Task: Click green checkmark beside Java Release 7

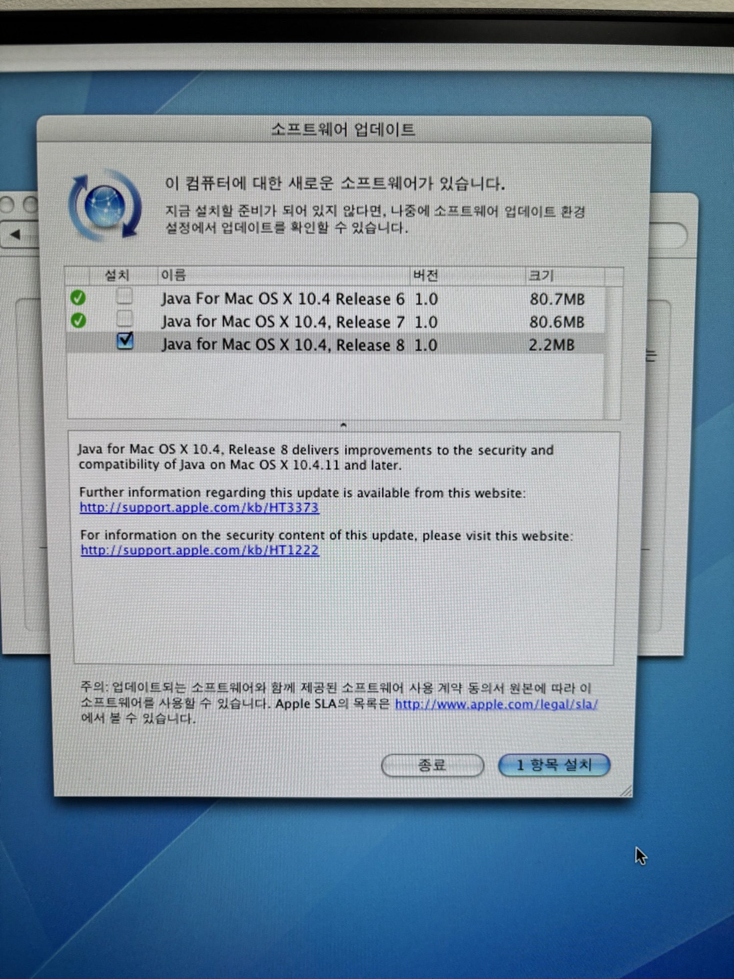Action: pos(78,320)
